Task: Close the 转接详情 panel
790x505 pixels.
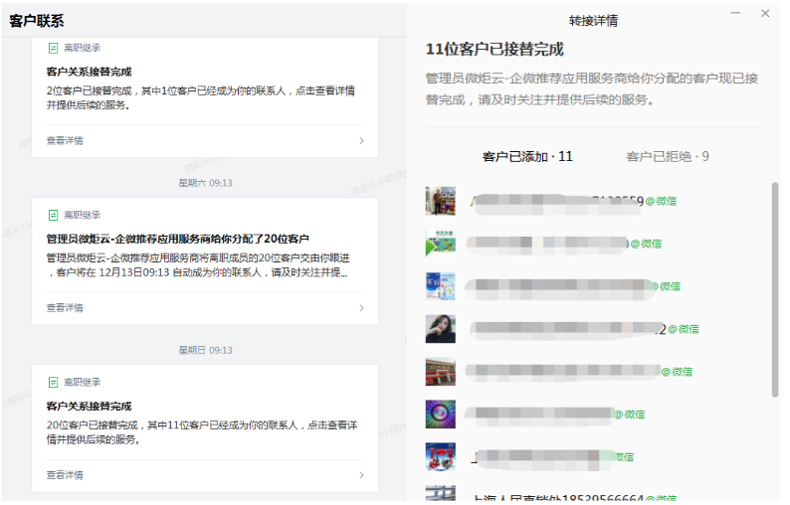Action: 765,13
